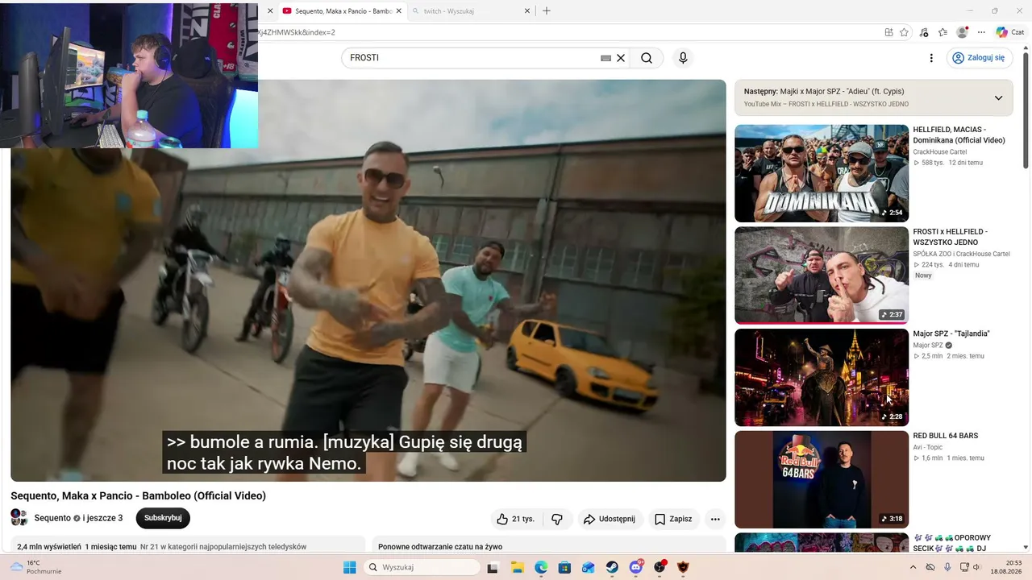Open the OPOROWY SECIK video title
Image resolution: width=1032 pixels, height=580 pixels.
click(952, 543)
